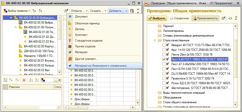The image size is (242, 112).
Task: Uncheck the Лист 0,40 ГОСТ 19903-74 checkbox
Action: pos(164,59)
